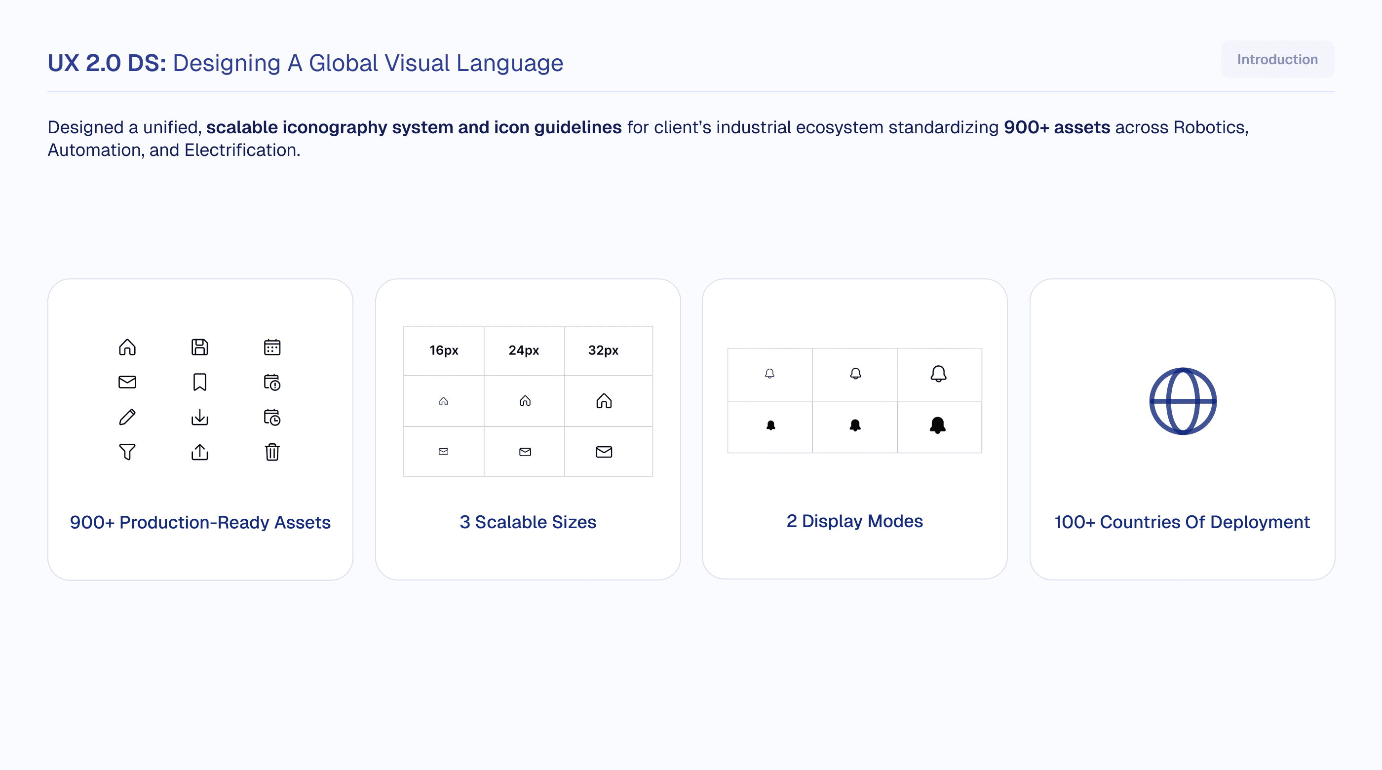Click the calendar with clock icon
The height and width of the screenshot is (770, 1382).
tap(272, 417)
